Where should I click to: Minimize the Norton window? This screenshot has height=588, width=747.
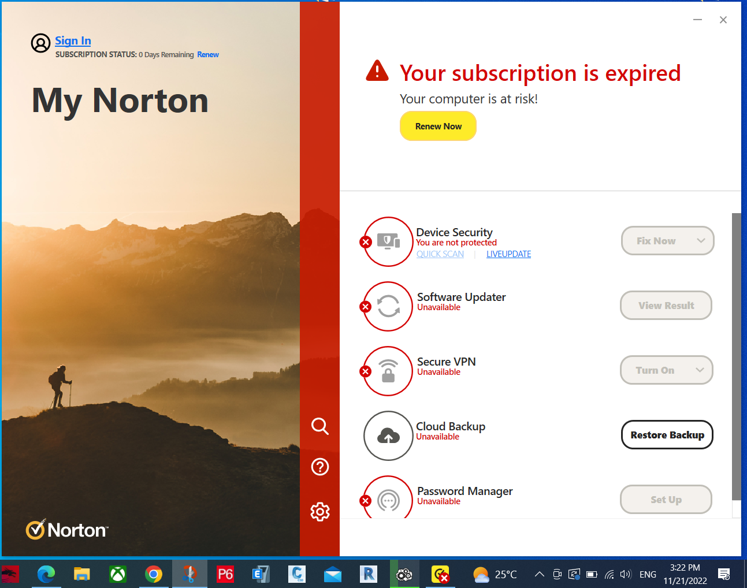[x=697, y=20]
